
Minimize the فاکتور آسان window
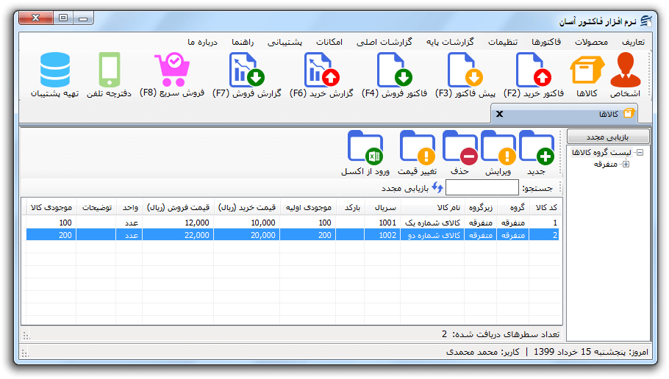pyautogui.click(x=83, y=18)
